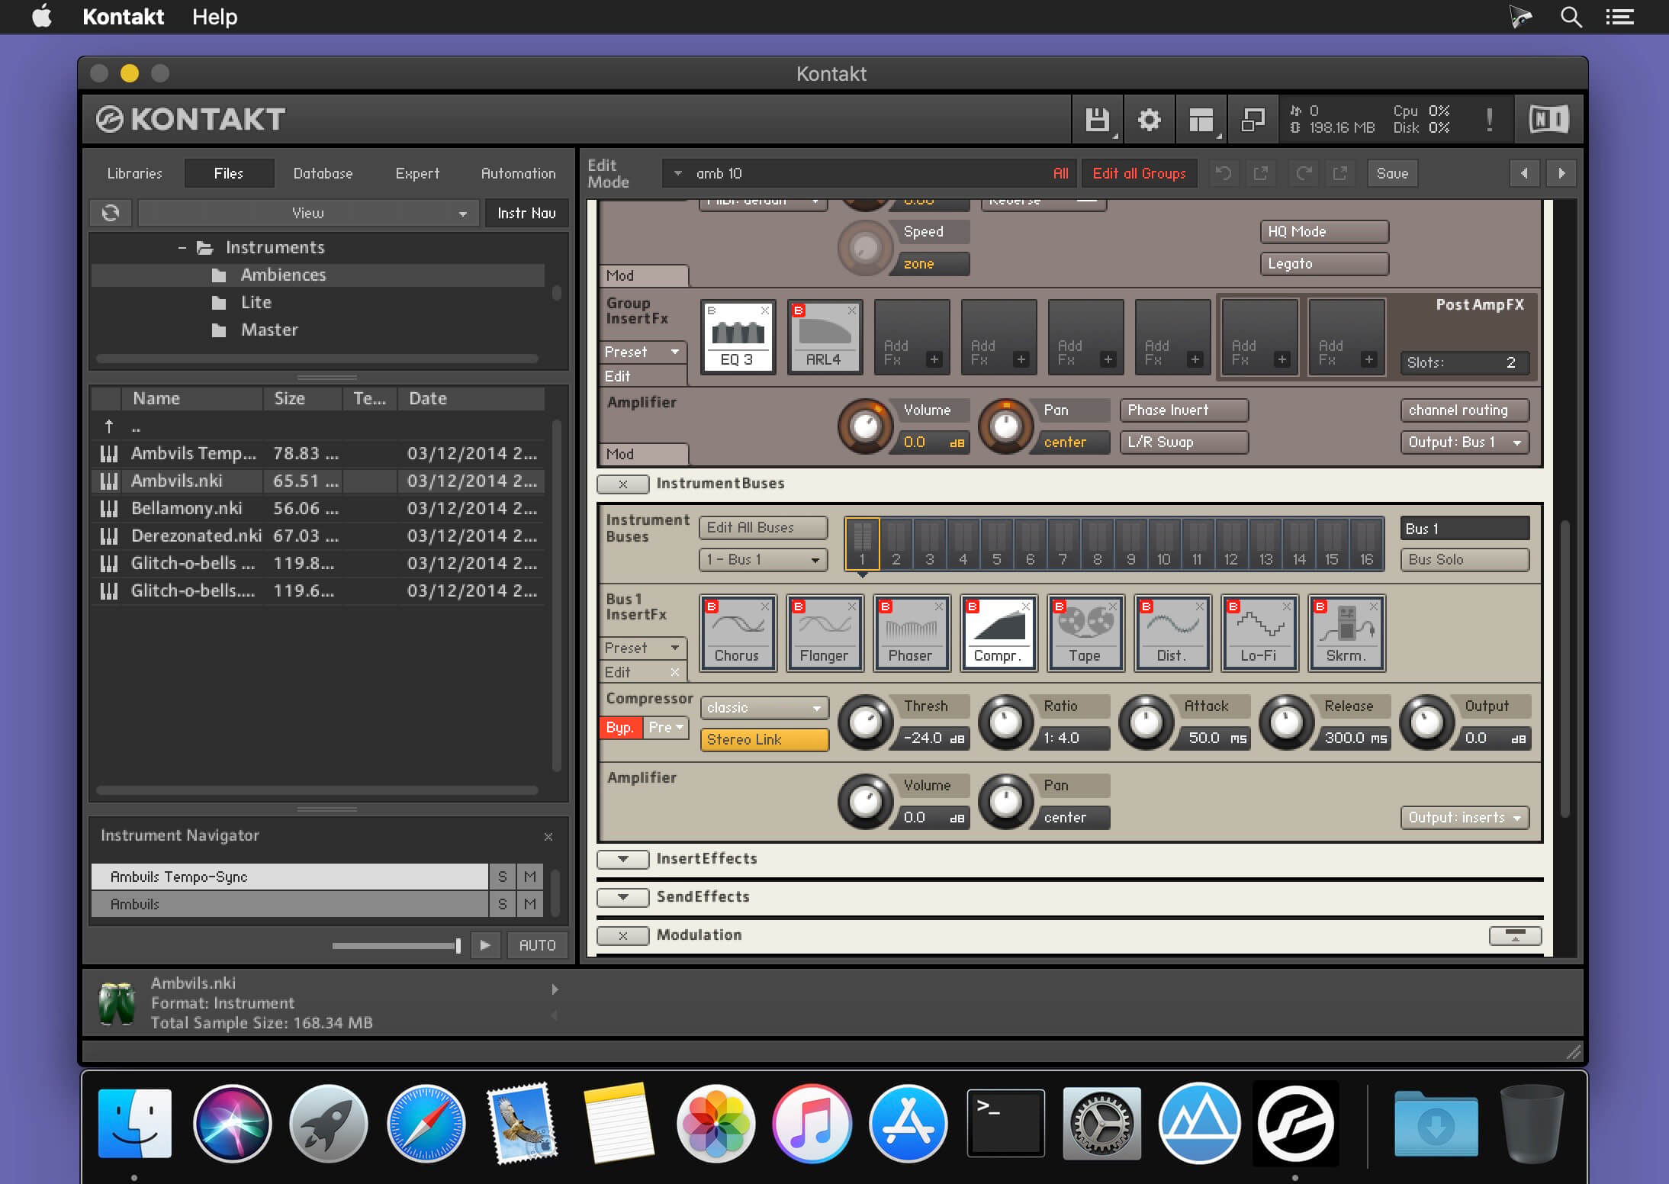Switch to the Automation tab
This screenshot has height=1184, width=1669.
coord(518,173)
